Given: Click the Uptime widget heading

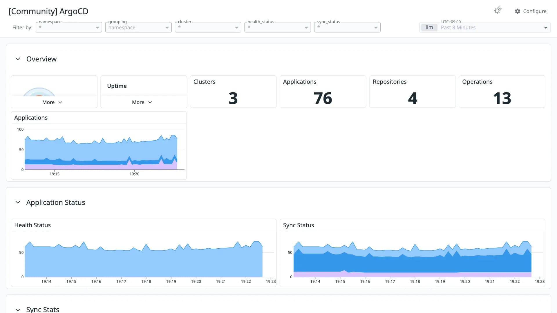Looking at the screenshot, I should tap(117, 86).
